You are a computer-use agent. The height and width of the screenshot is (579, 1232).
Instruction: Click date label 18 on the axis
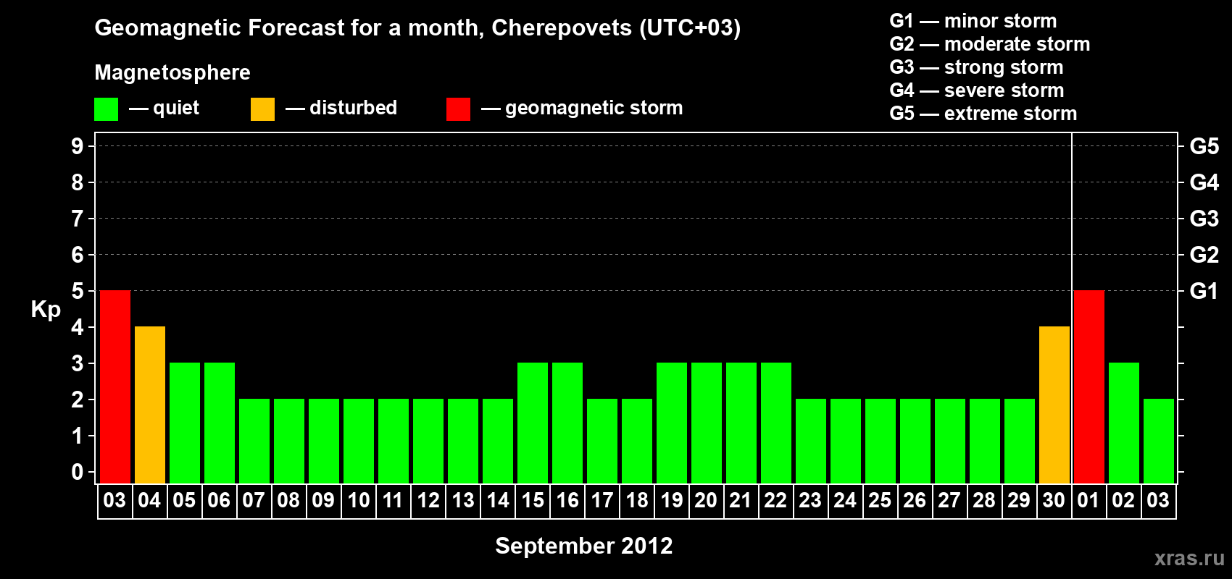[636, 501]
